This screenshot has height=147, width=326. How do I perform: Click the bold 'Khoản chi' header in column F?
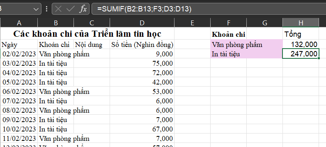229,34
